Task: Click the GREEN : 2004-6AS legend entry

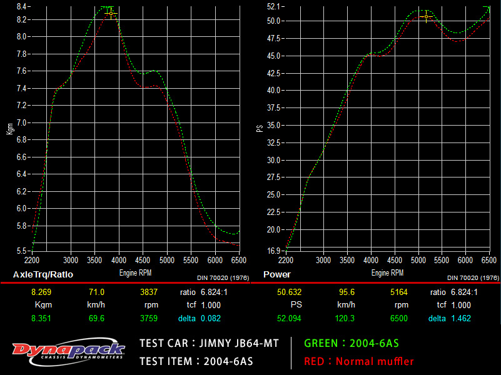Action: click(351, 343)
